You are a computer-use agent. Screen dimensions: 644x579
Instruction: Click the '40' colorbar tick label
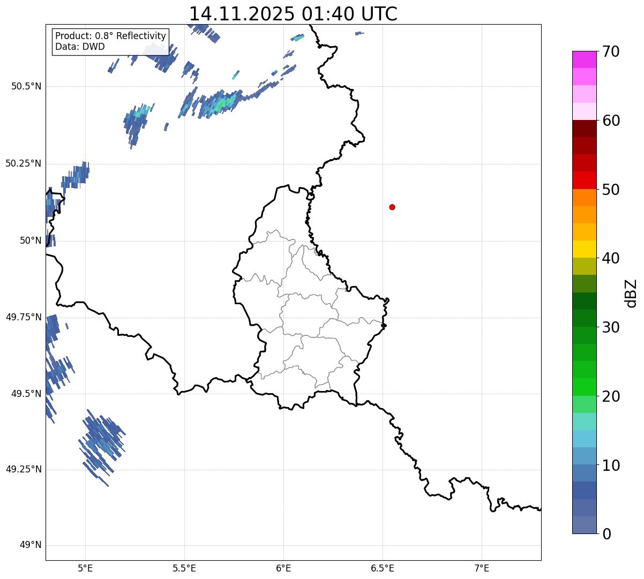611,259
